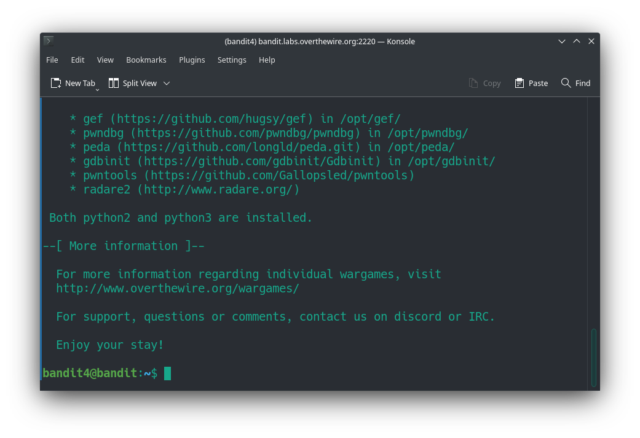Click the Split View icon
Image resolution: width=640 pixels, height=438 pixels.
(114, 83)
